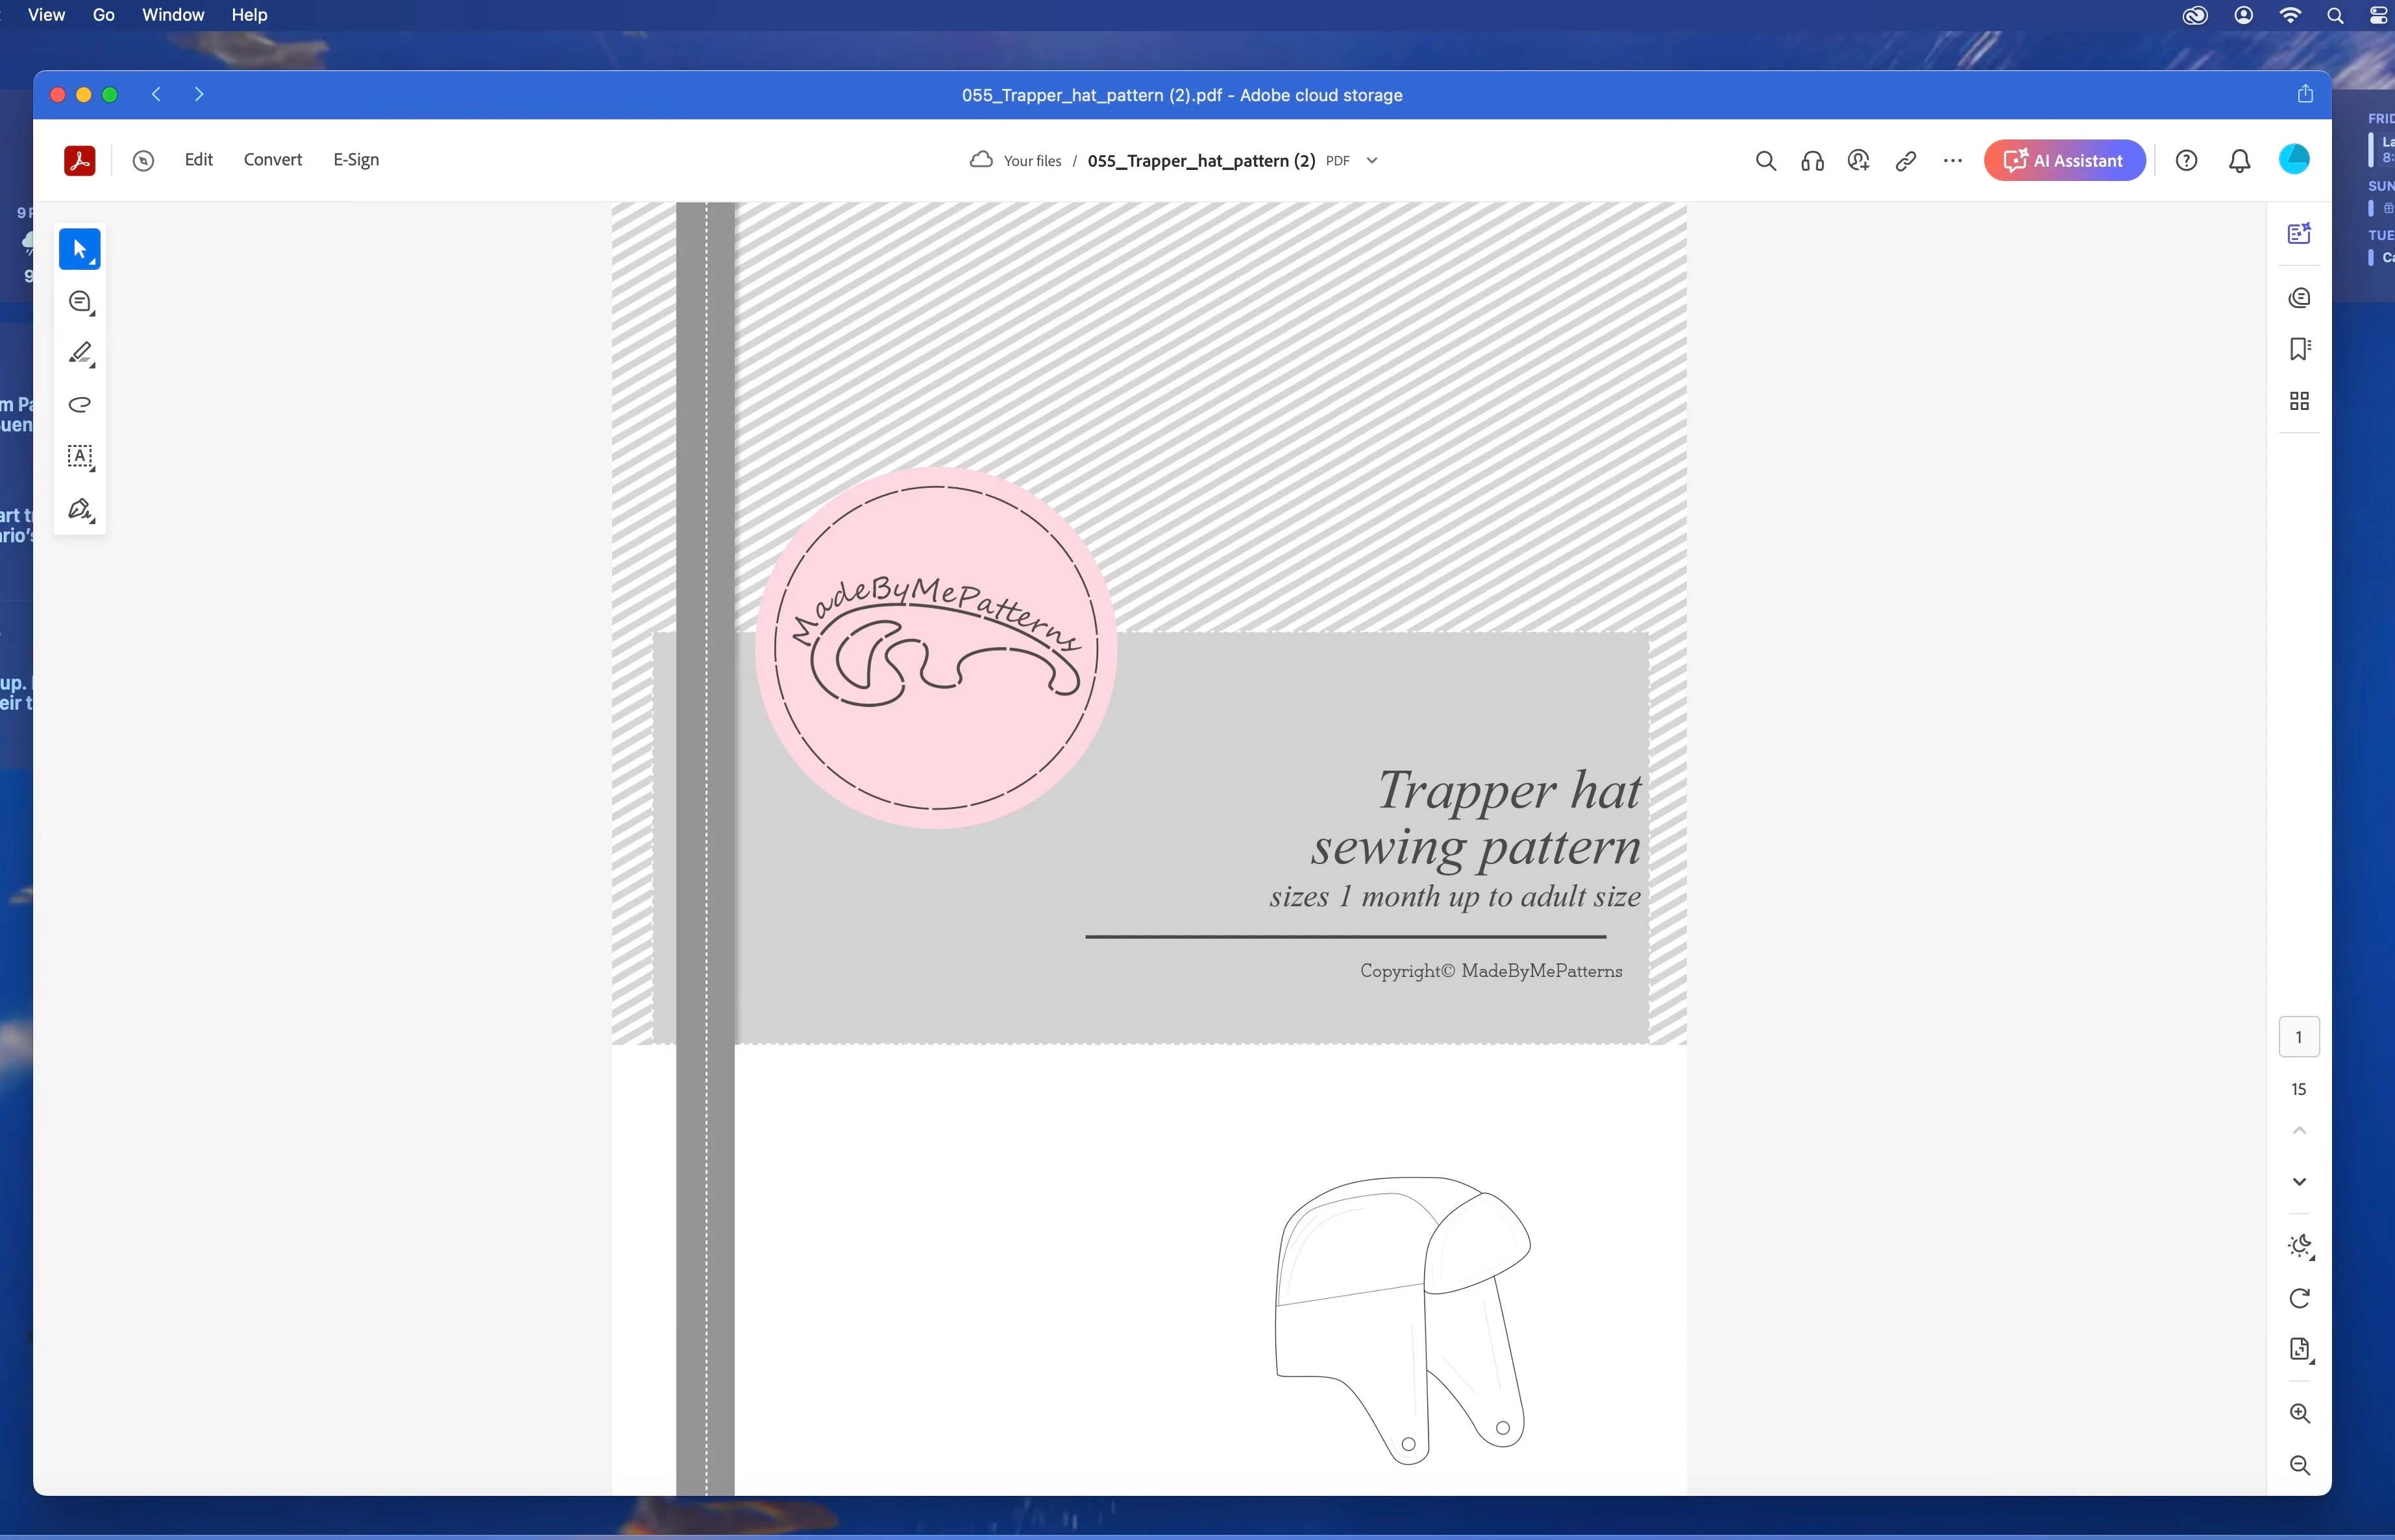
Task: Open the Fill and sign tool
Action: pos(79,509)
